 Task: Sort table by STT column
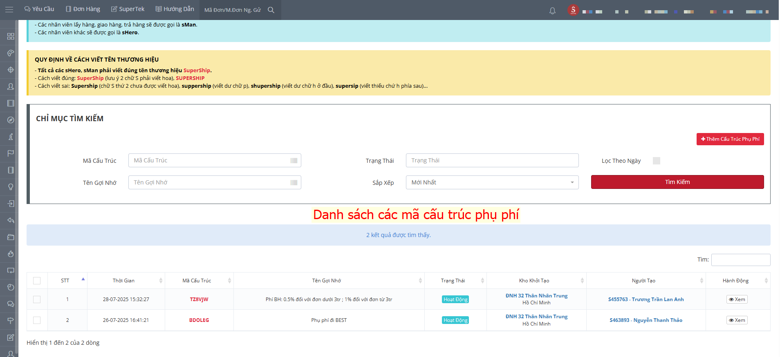pyautogui.click(x=67, y=281)
